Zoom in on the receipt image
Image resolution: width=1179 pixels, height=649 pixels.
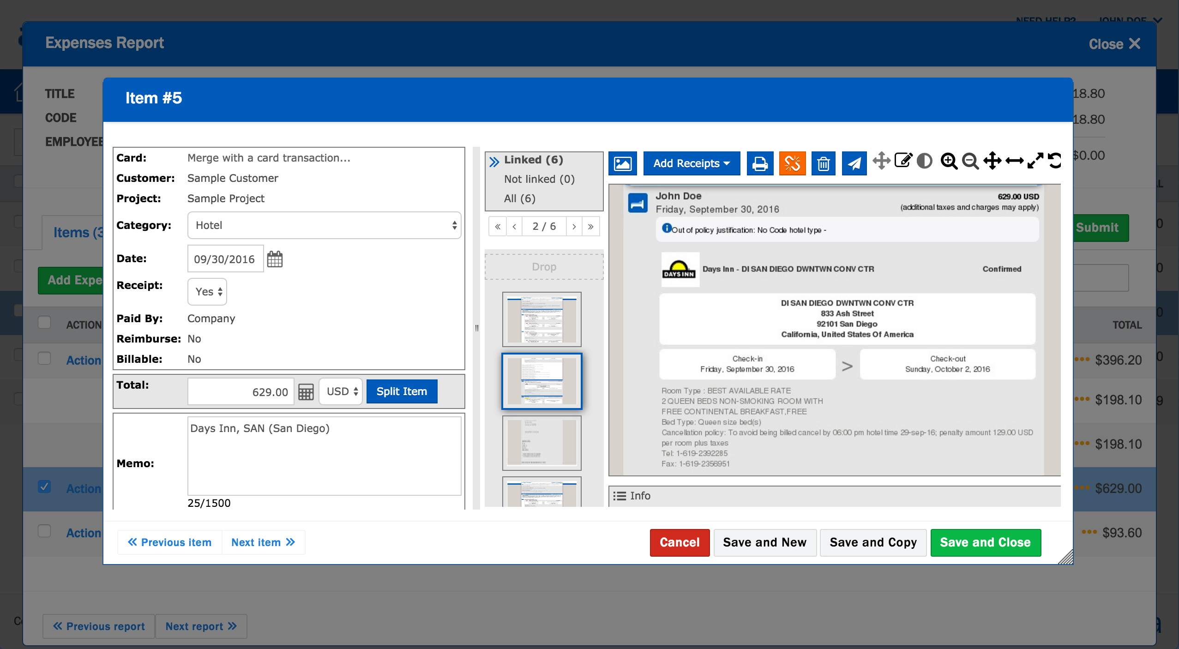(949, 161)
